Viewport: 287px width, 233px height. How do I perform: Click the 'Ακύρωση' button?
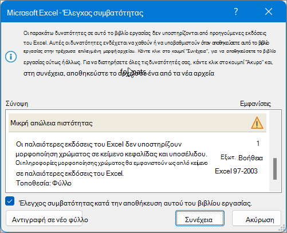(x=257, y=218)
